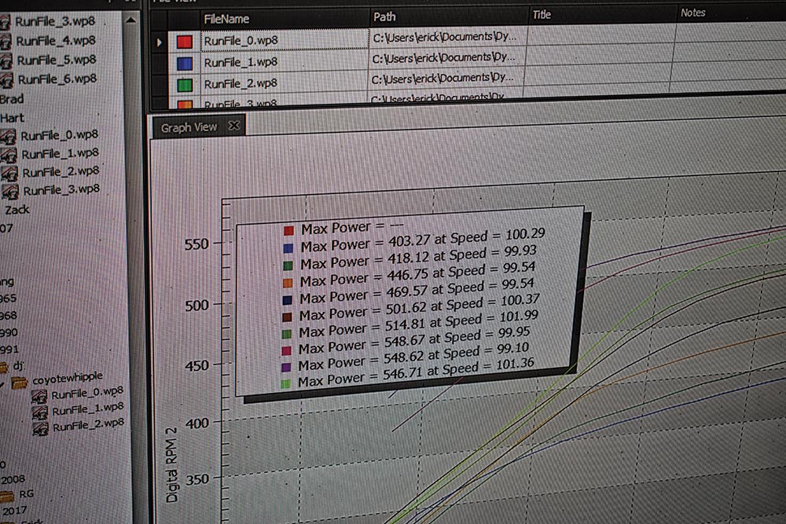The width and height of the screenshot is (786, 524).
Task: Click the green swatch of RunFile_2.wp8 row
Action: point(185,85)
